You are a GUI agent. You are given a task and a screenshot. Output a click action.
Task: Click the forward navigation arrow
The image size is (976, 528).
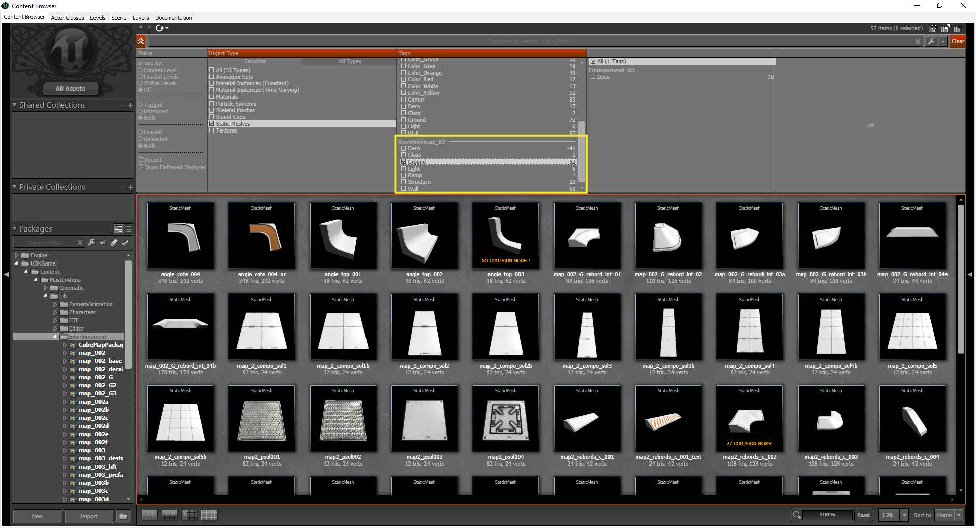click(149, 27)
